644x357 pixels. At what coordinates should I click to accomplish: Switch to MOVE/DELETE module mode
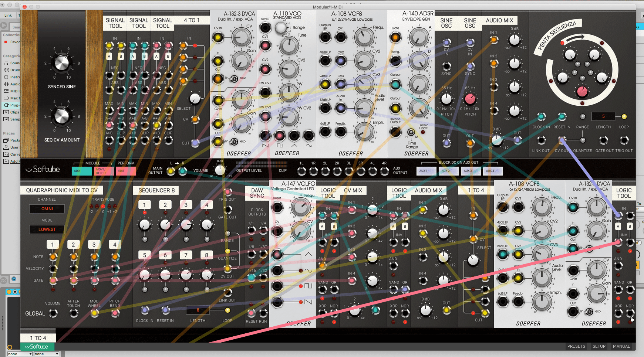(x=104, y=171)
